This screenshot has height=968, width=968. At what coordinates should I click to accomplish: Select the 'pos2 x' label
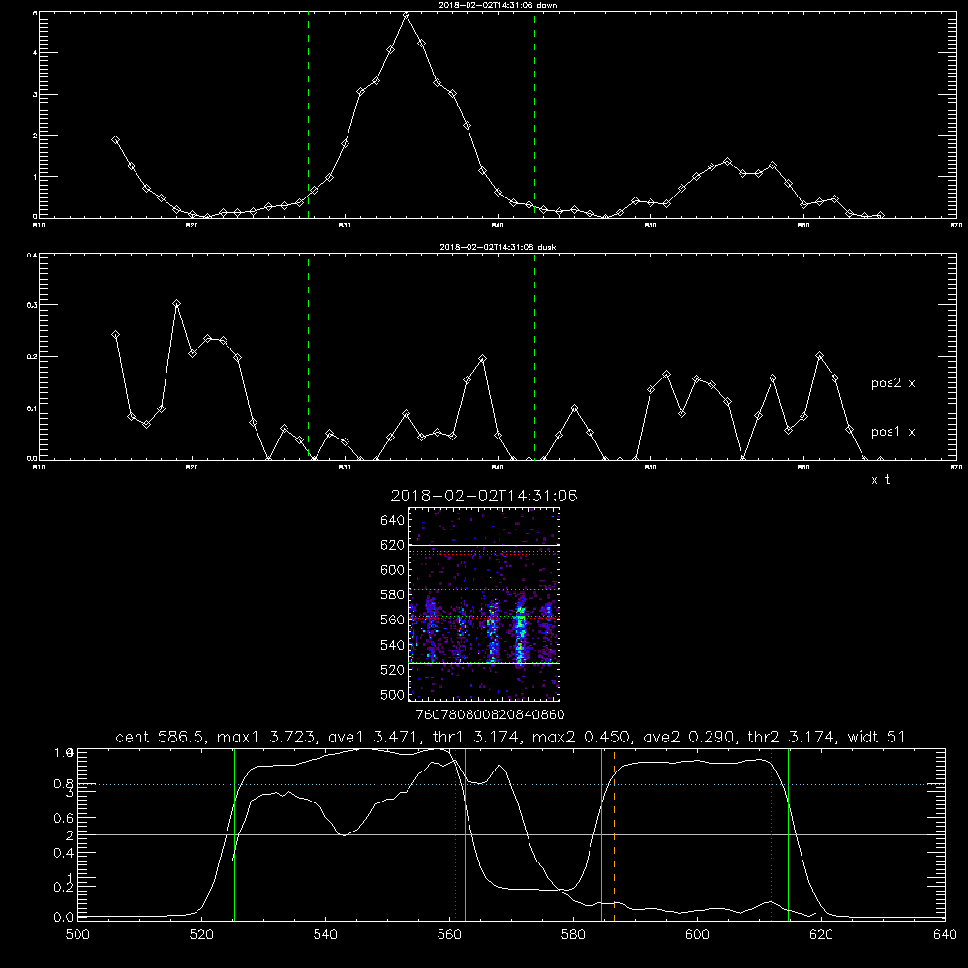pyautogui.click(x=892, y=383)
